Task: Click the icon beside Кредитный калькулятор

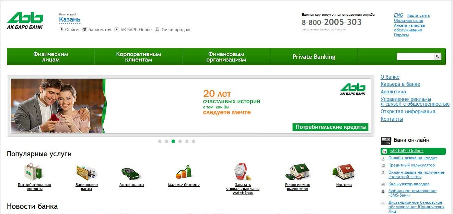Action: pos(383,165)
